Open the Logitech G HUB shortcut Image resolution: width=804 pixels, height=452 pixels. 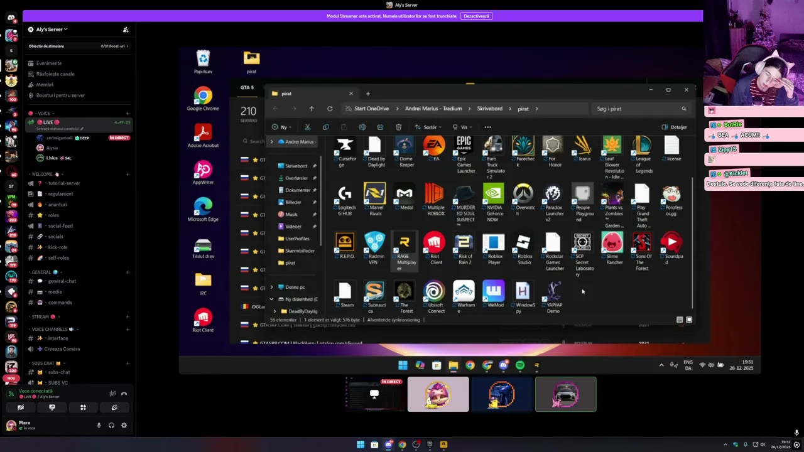(345, 200)
